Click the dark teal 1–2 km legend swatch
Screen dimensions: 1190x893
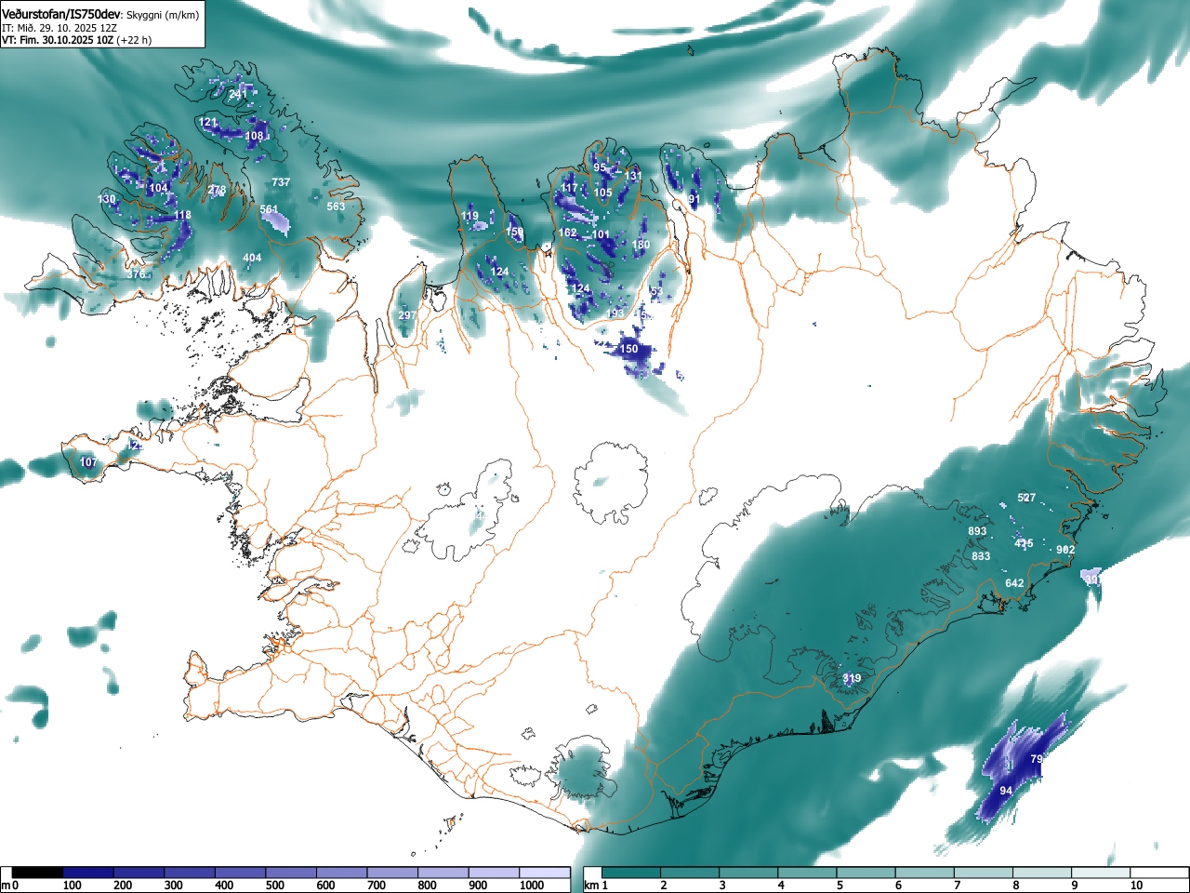click(x=633, y=873)
